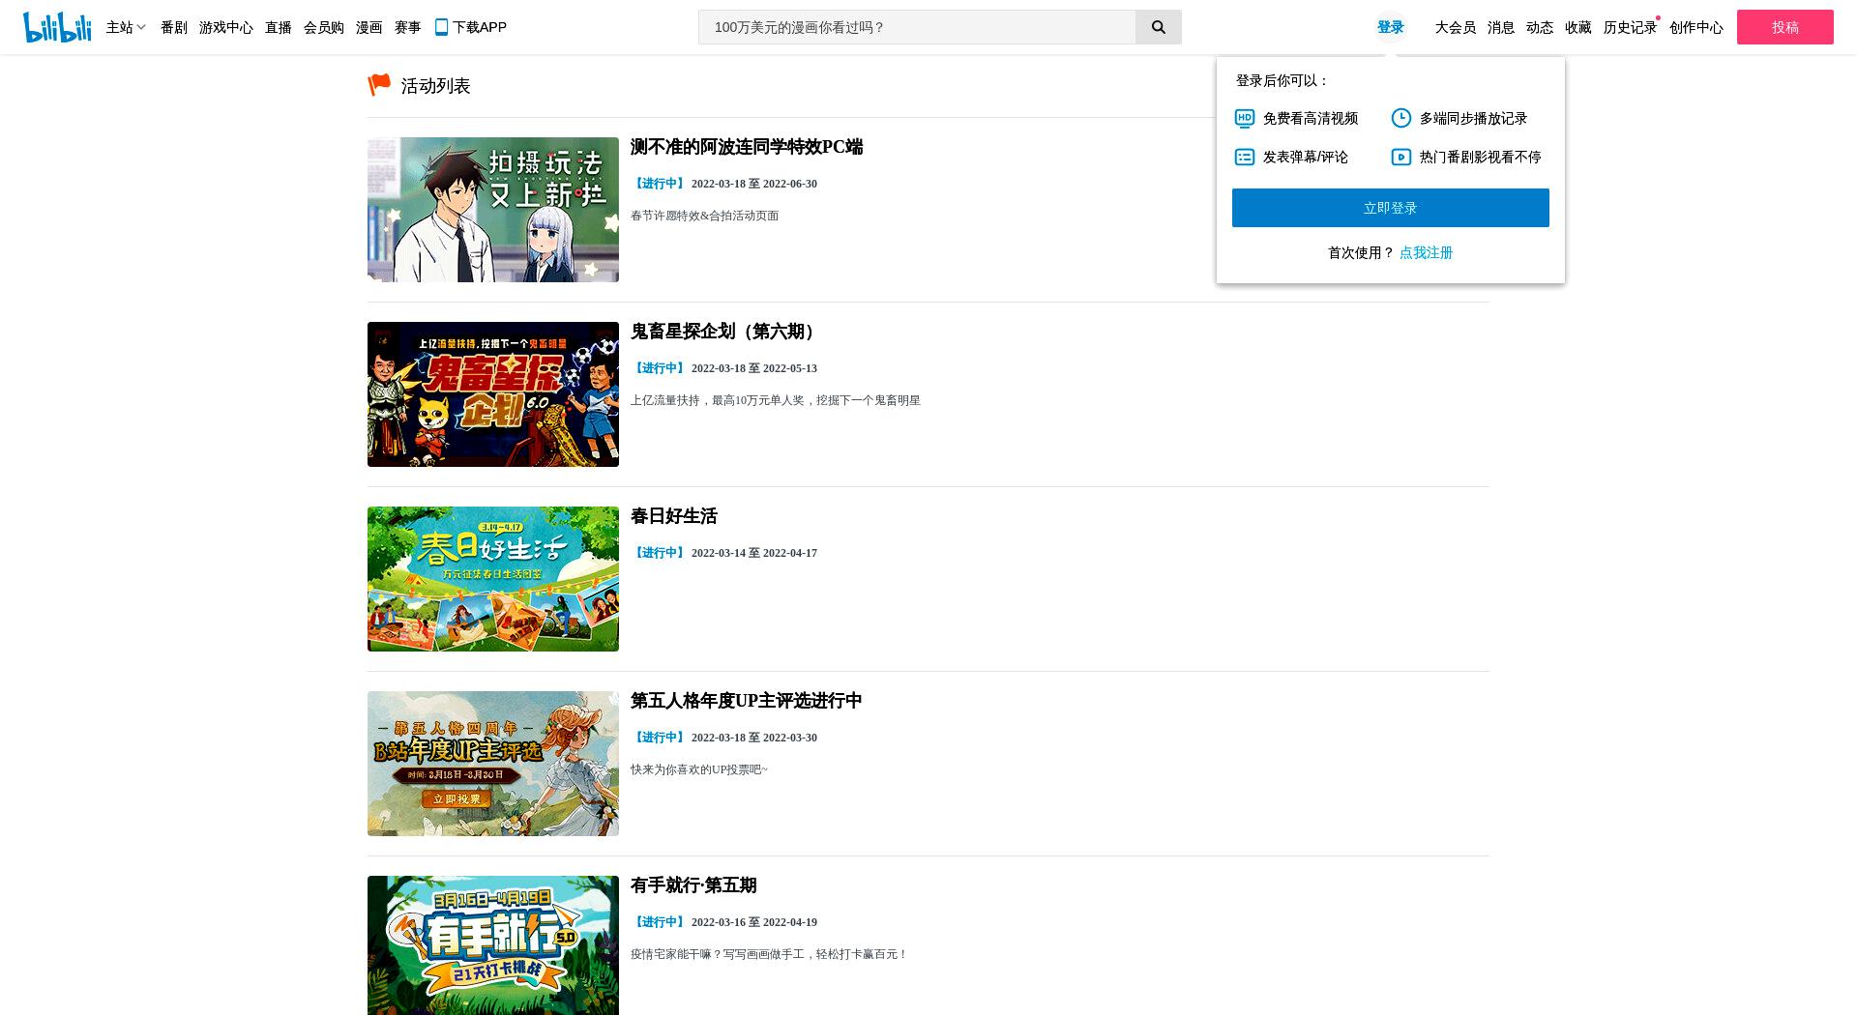Open the 有手就行 5.0 banner thumbnail
This screenshot has width=1857, height=1015.
[493, 945]
